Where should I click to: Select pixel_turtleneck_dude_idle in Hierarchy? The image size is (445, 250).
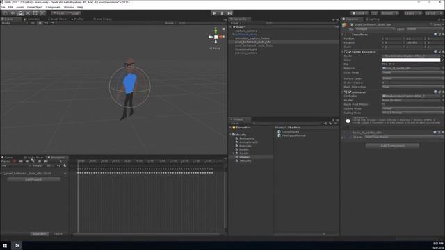(253, 42)
